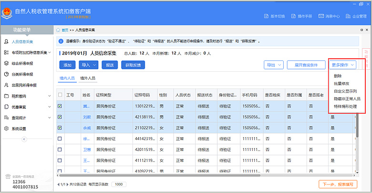Open 消息中心 envelope icon
The width and height of the screenshot is (372, 193).
click(x=321, y=16)
